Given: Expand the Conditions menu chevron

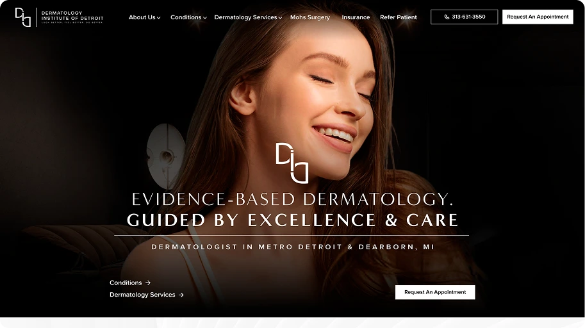Looking at the screenshot, I should pyautogui.click(x=205, y=17).
